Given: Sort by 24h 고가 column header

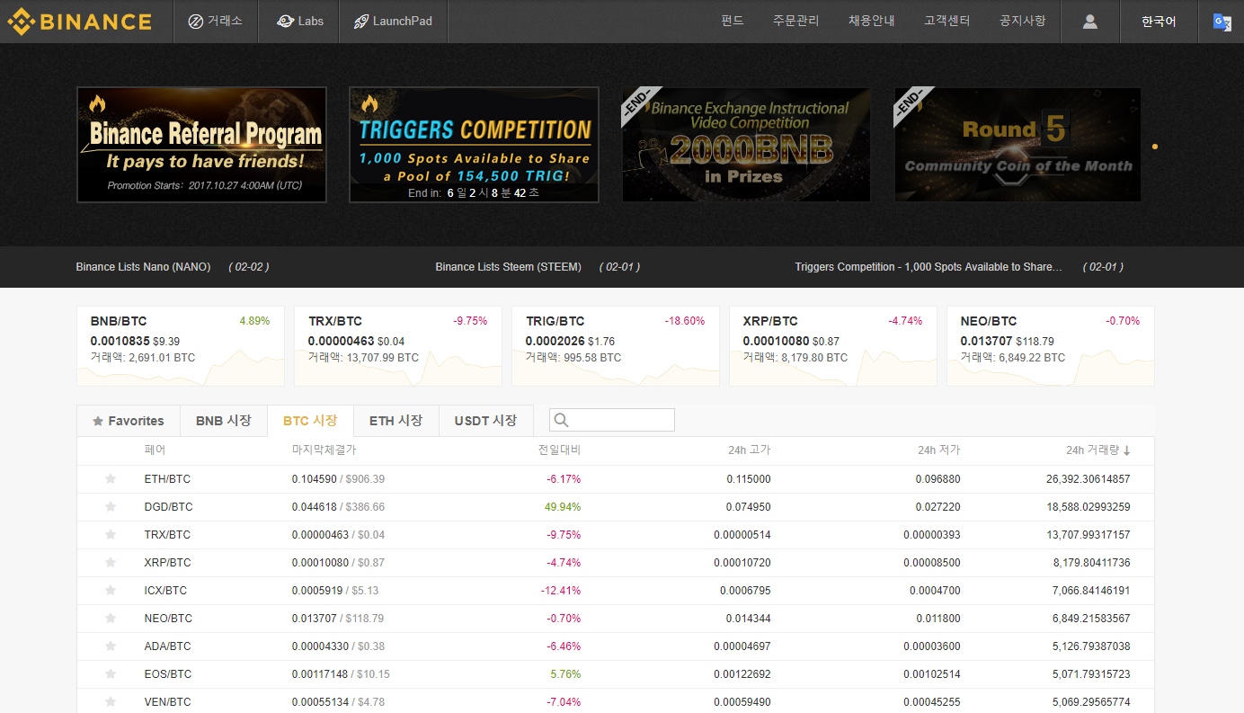Looking at the screenshot, I should [x=750, y=450].
